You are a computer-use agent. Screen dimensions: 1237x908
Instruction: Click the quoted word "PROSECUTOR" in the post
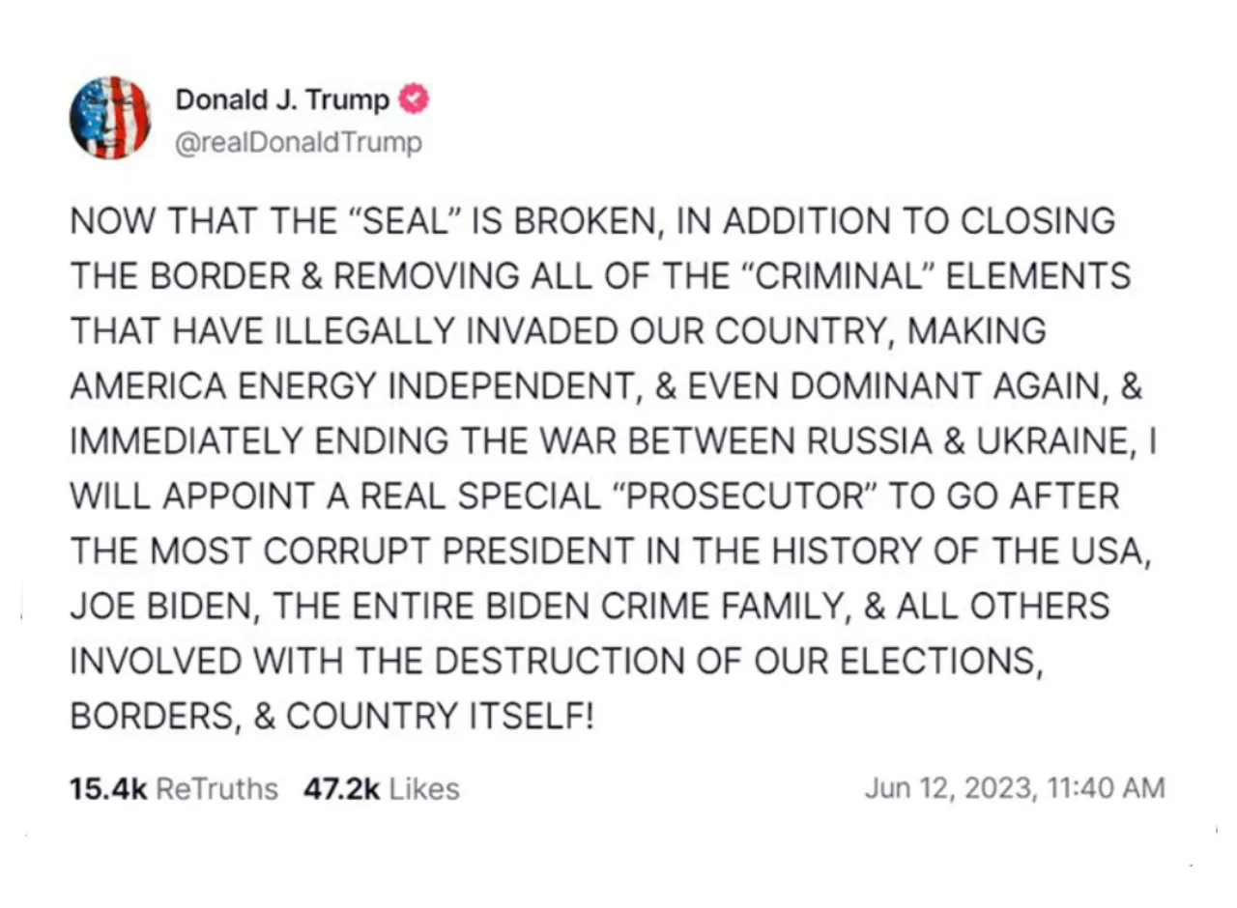click(744, 497)
